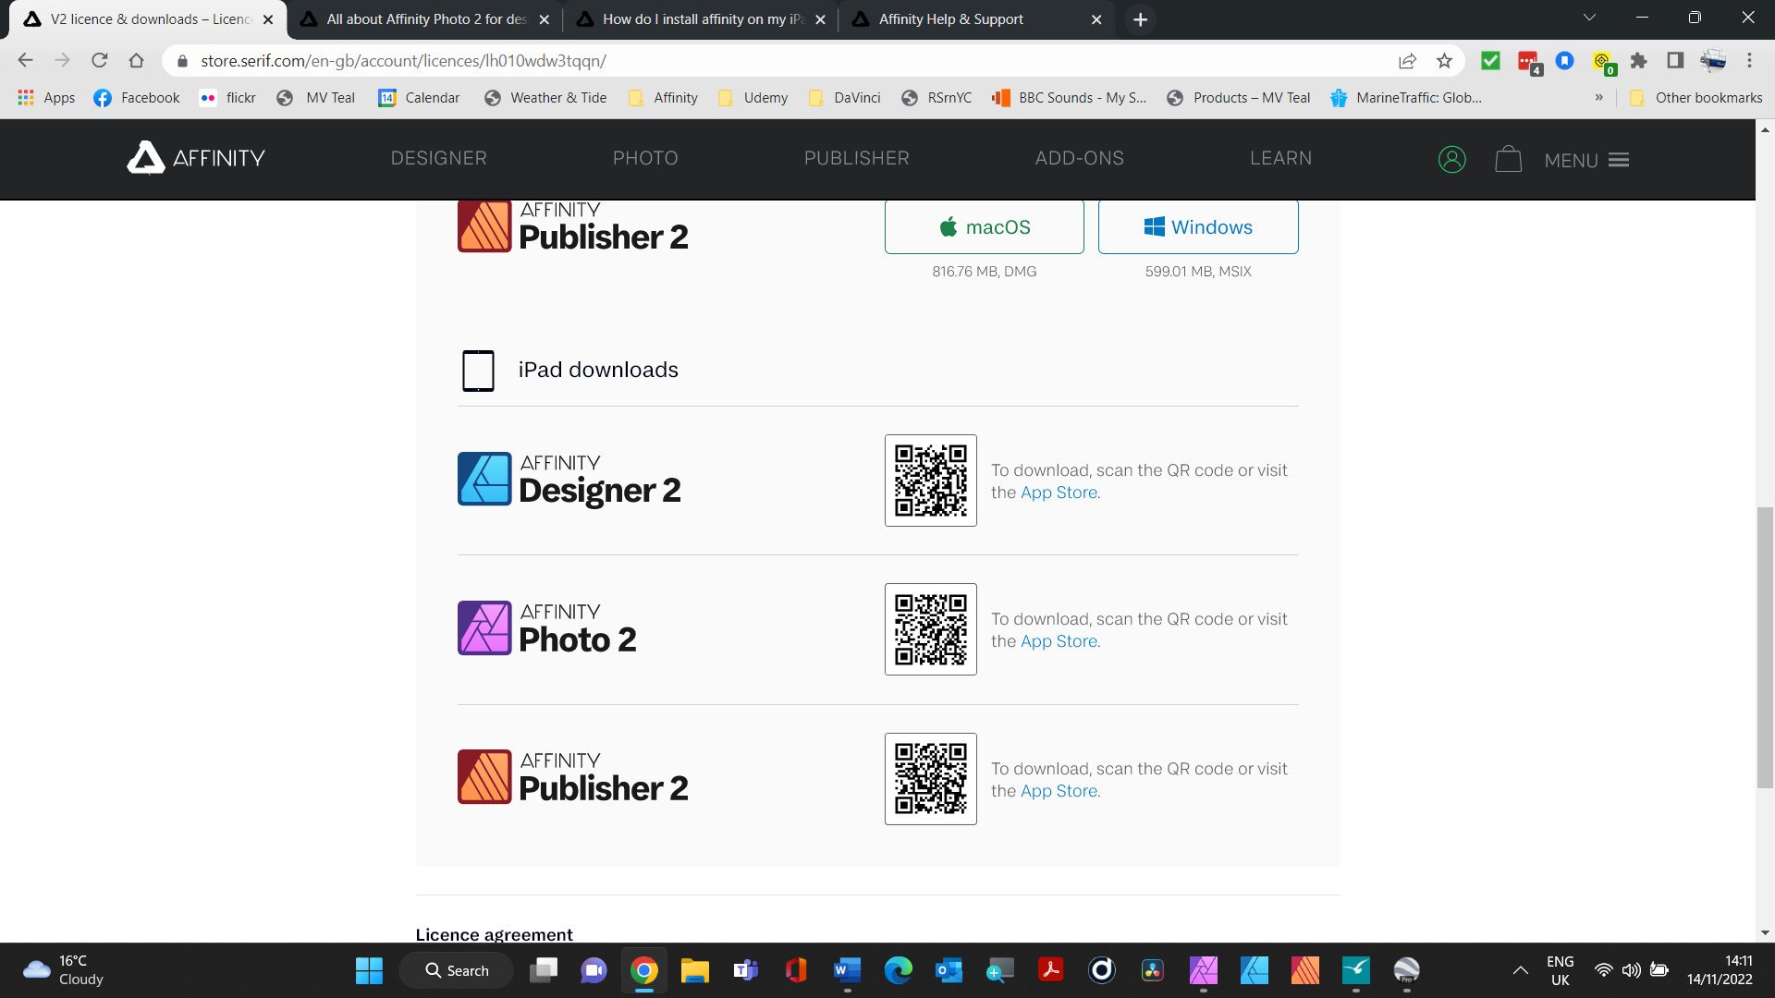Open the Chrome Extensions puzzle icon
1775x998 pixels.
(x=1638, y=60)
